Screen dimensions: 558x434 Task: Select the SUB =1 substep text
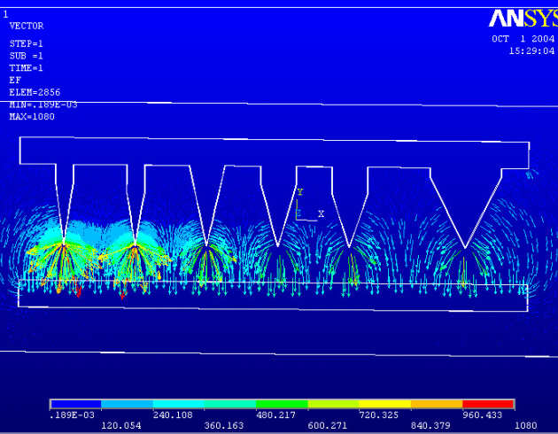tap(26, 56)
